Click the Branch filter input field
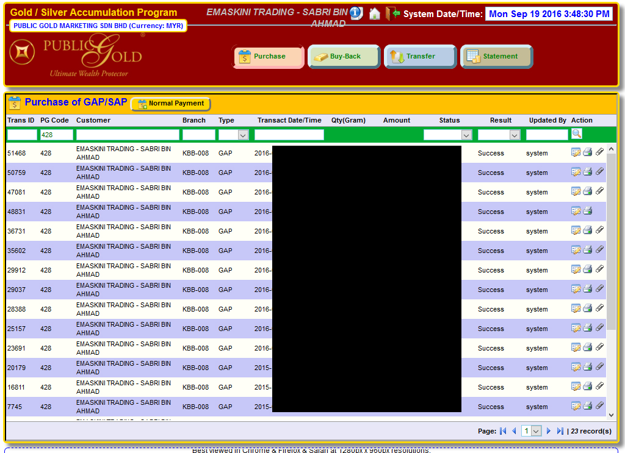Image resolution: width=625 pixels, height=453 pixels. coord(198,135)
